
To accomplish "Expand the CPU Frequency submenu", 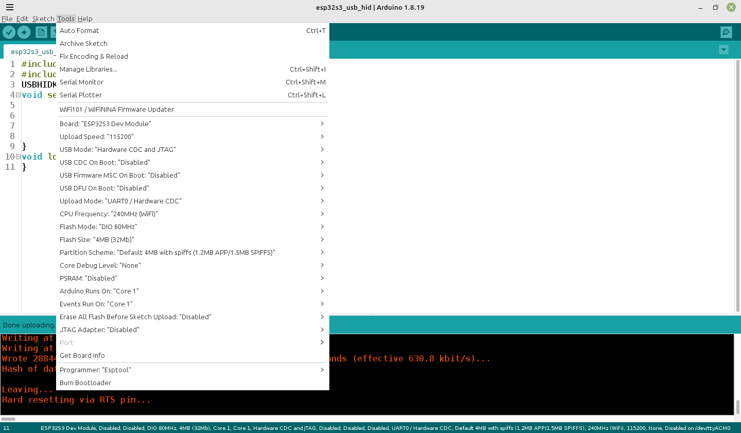I will pyautogui.click(x=192, y=214).
